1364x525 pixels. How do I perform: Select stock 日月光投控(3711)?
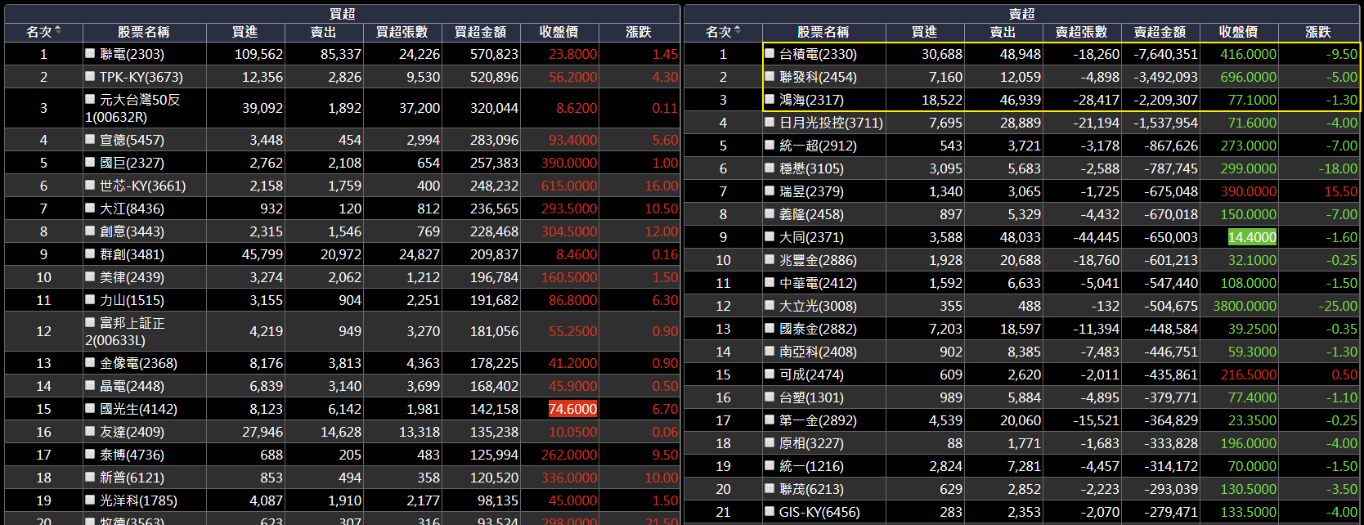click(831, 123)
